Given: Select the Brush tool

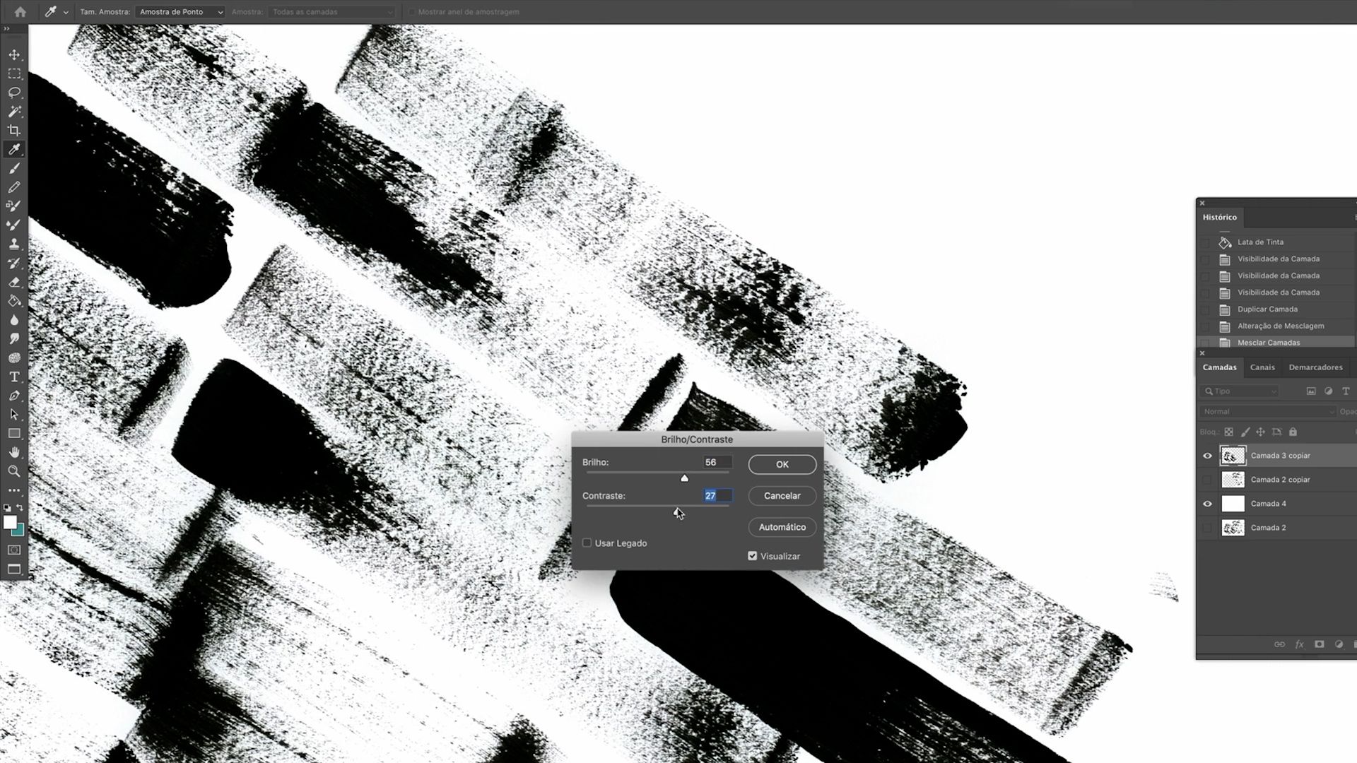Looking at the screenshot, I should click(14, 168).
